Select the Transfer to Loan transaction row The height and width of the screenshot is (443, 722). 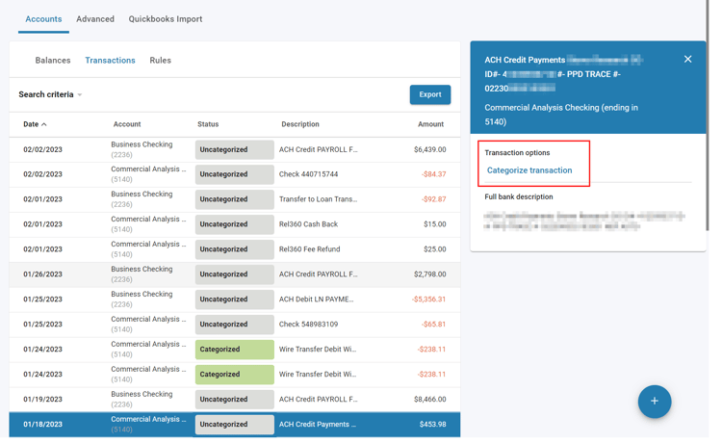tap(318, 200)
